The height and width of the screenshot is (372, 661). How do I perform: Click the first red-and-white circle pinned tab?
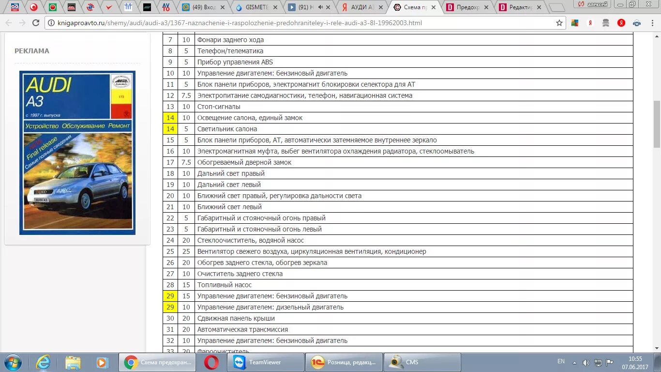click(33, 7)
